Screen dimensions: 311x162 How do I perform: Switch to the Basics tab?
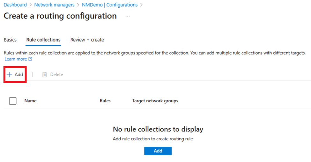click(x=10, y=40)
